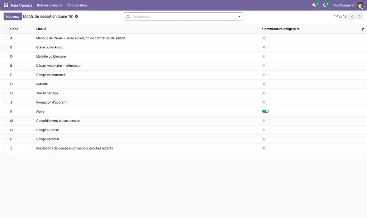Open the Départ volontaire — démission row

point(183,66)
